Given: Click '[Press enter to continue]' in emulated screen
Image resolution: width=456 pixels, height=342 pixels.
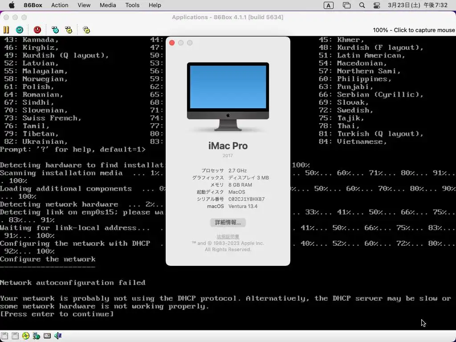Looking at the screenshot, I should pyautogui.click(x=57, y=314).
